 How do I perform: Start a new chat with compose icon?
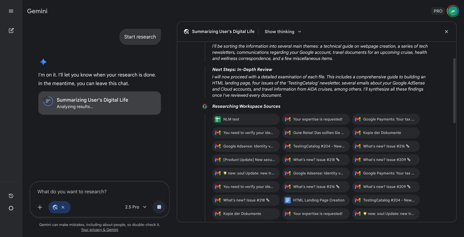pyautogui.click(x=11, y=30)
